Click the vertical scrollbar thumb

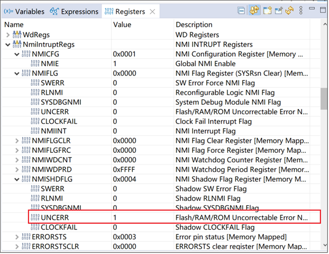point(324,98)
